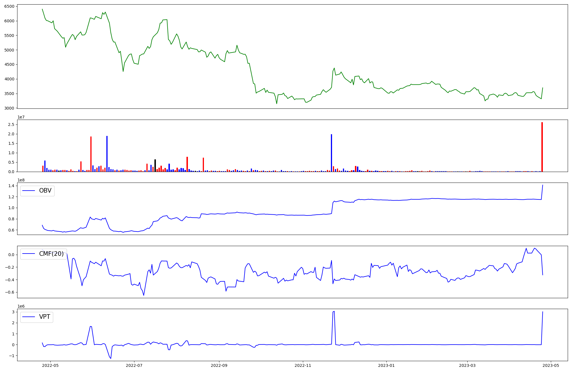This screenshot has height=372, width=572.
Task: Click the 2022-09 x-axis date label
Action: point(219,365)
